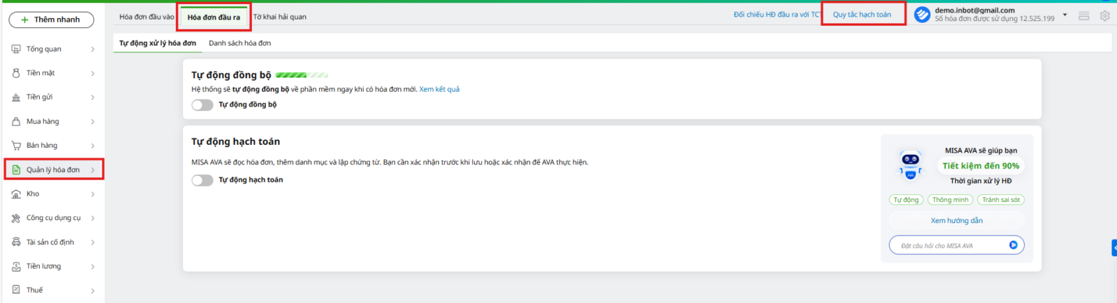Click the Tài sản cố định icon
Screen dimensions: 1117x303
pyautogui.click(x=16, y=242)
